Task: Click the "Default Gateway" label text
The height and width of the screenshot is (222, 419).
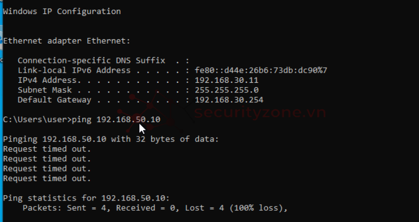Action: [54, 99]
